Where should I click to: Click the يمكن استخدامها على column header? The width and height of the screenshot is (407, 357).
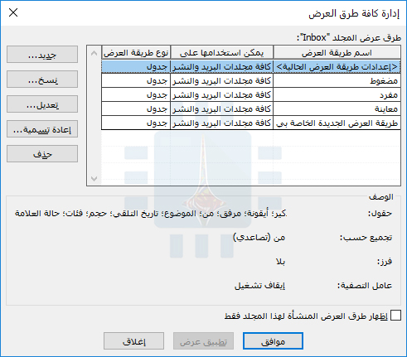222,53
